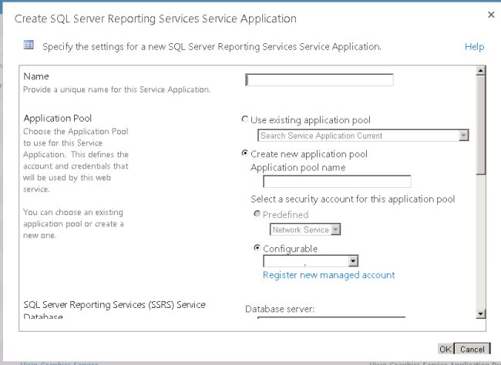Click the vertical scrollbar thumb
The width and height of the screenshot is (501, 365).
click(481, 123)
